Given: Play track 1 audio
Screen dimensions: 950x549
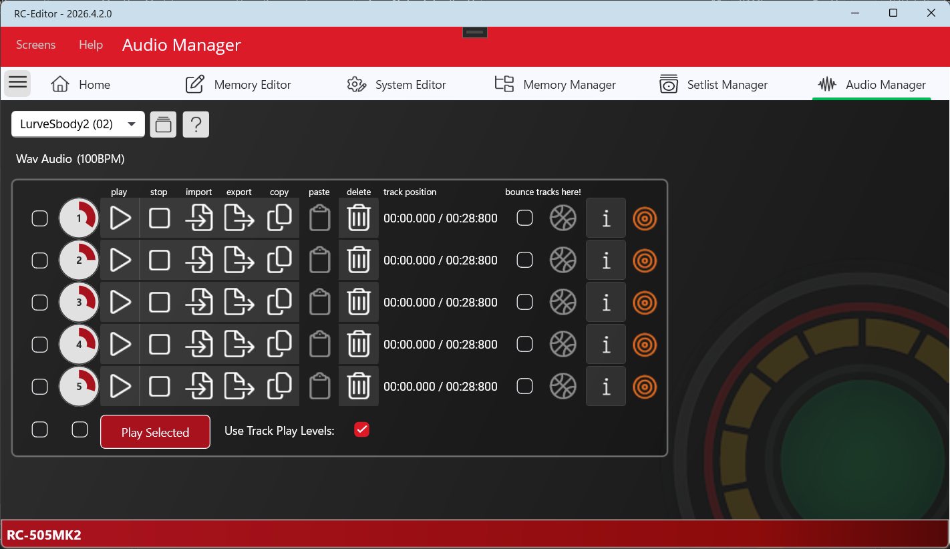Looking at the screenshot, I should click(120, 218).
